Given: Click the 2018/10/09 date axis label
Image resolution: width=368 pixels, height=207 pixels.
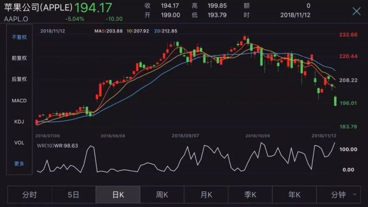Looking at the screenshot, I should click(258, 136).
